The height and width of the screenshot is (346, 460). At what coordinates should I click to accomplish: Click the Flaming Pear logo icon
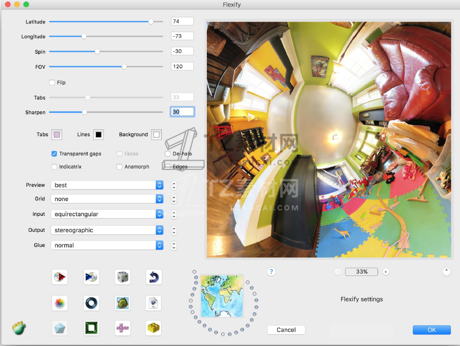19,328
